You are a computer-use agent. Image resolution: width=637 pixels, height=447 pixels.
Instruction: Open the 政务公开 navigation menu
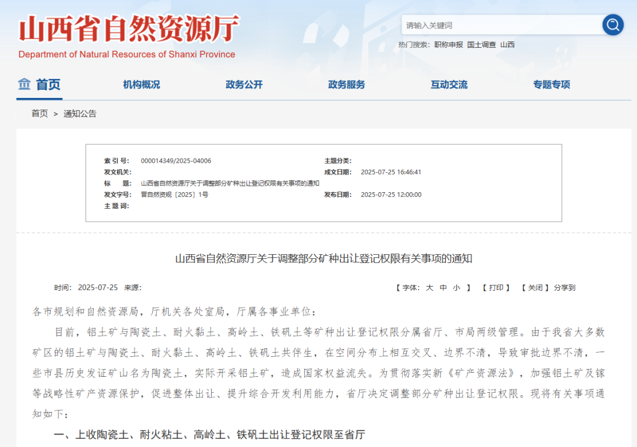point(243,84)
